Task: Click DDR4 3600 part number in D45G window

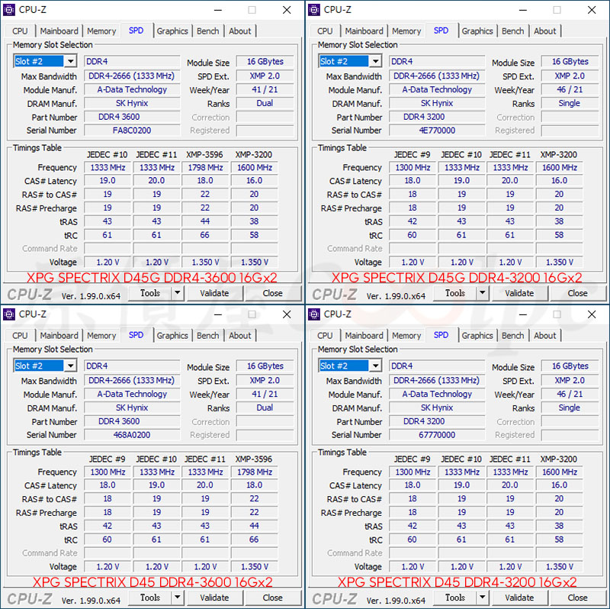Action: tap(132, 117)
